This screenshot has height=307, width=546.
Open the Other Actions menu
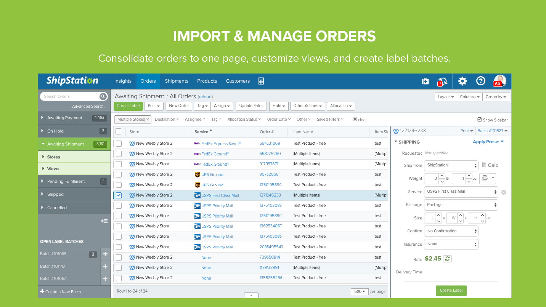pos(308,106)
